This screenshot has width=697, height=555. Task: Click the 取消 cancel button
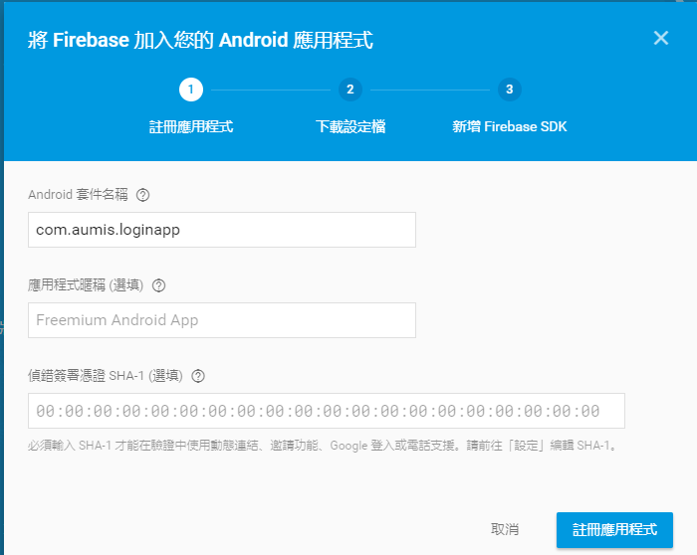click(x=505, y=529)
